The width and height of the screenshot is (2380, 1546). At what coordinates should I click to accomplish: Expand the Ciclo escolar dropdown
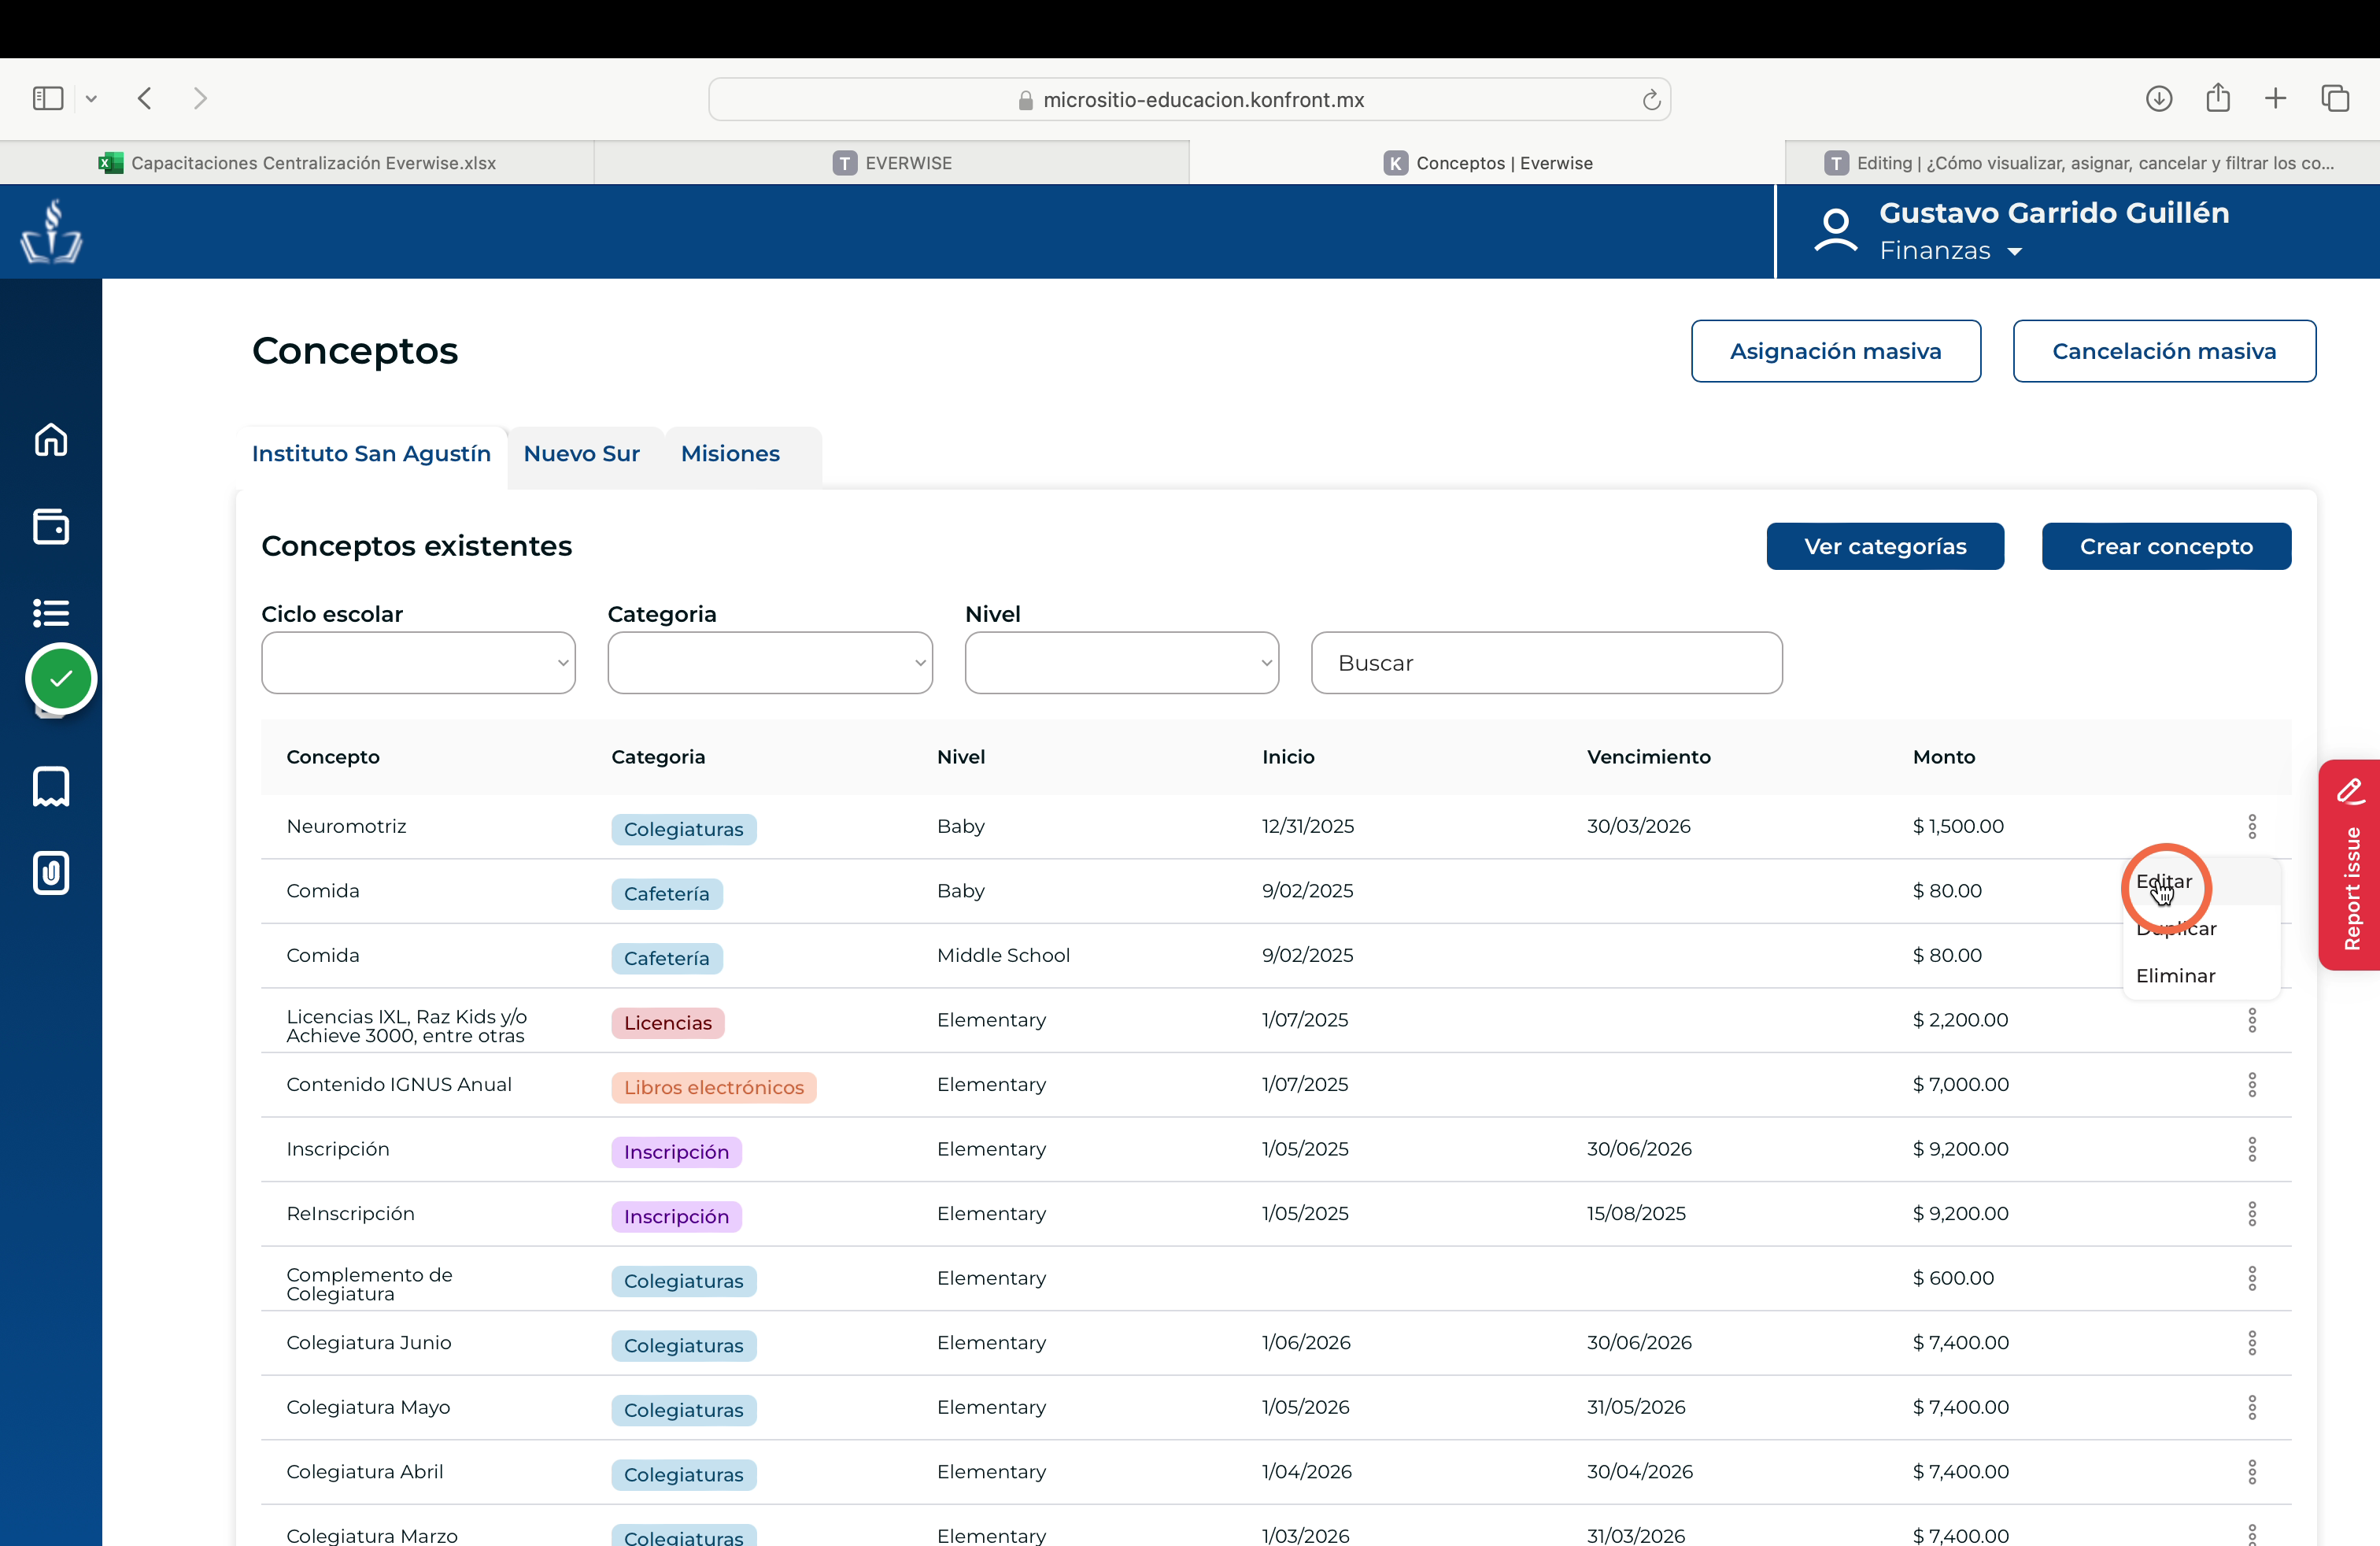pyautogui.click(x=418, y=662)
